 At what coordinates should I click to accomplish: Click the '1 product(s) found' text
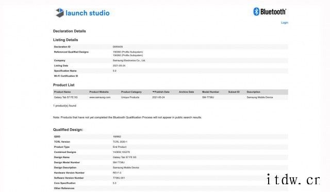point(64,106)
